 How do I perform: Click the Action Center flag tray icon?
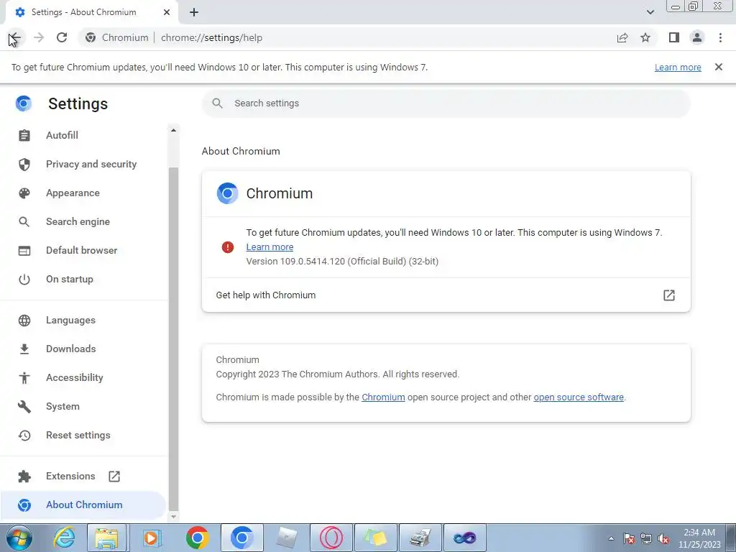tap(629, 538)
